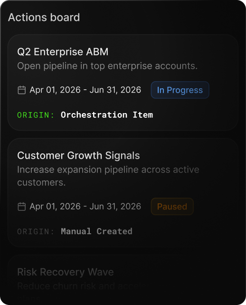This screenshot has height=305, width=246.
Task: Click Q2 Enterprise ABM date range text
Action: coord(85,90)
